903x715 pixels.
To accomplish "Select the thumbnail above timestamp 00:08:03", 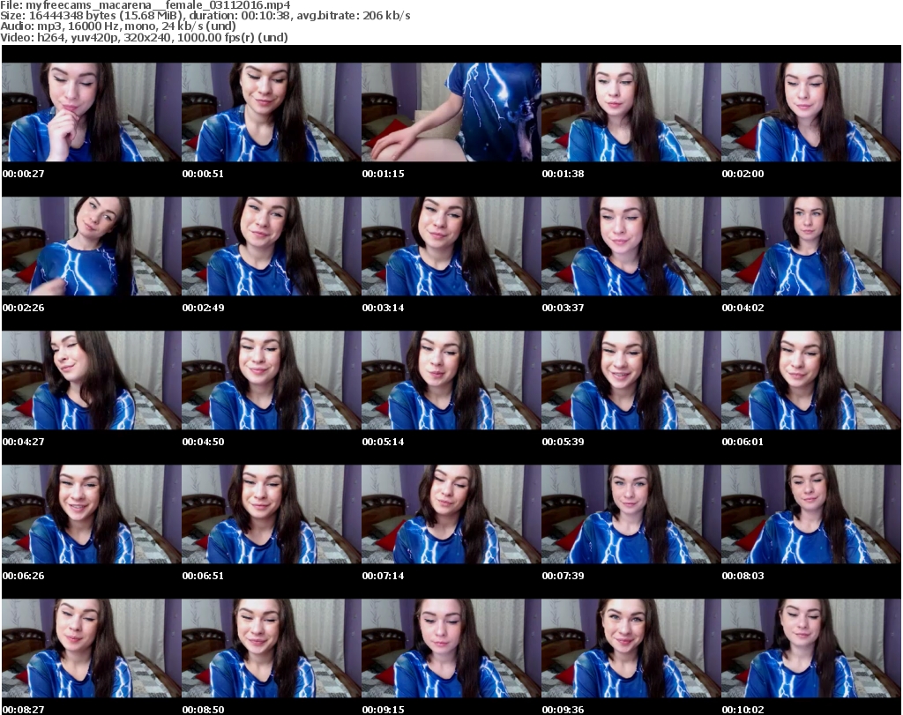I will pos(811,514).
